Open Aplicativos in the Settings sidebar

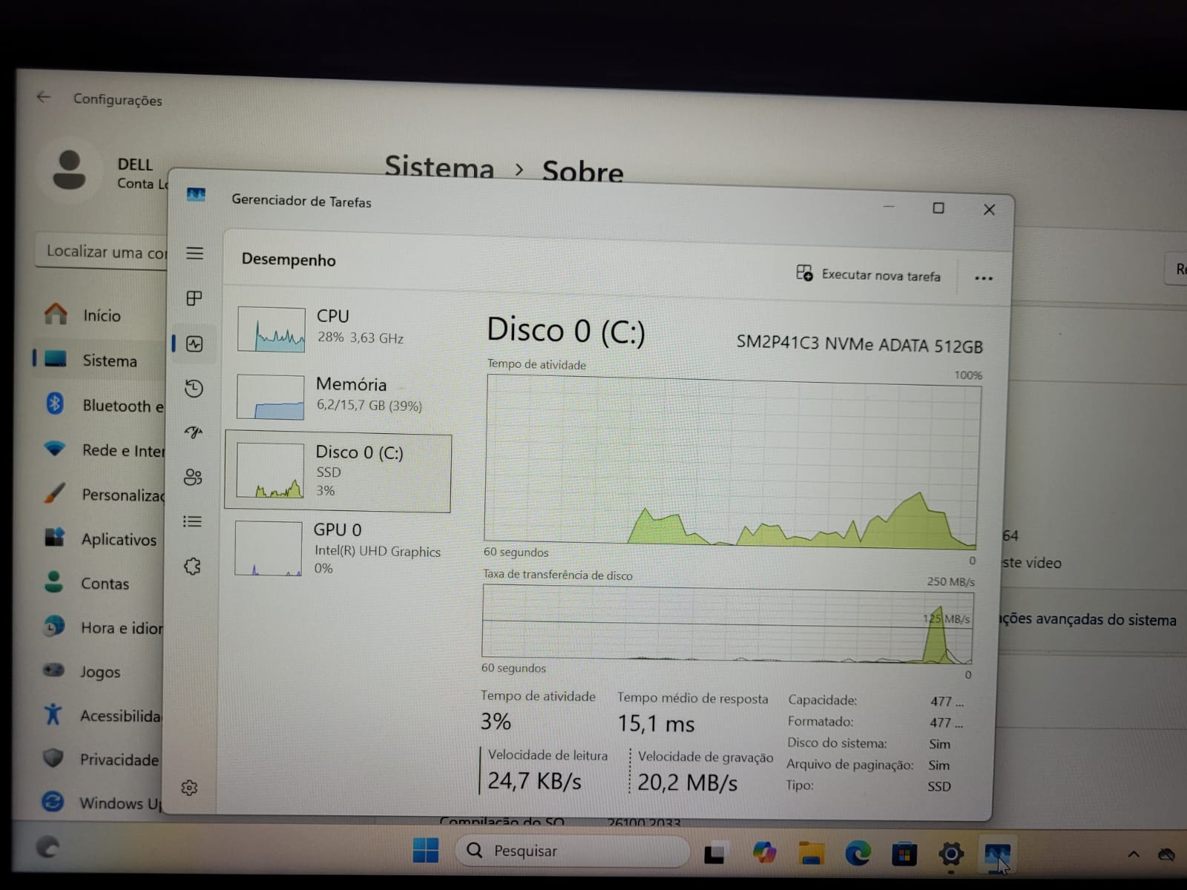119,539
